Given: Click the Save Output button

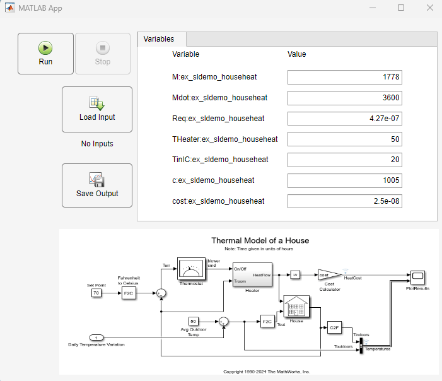Looking at the screenshot, I should click(97, 185).
